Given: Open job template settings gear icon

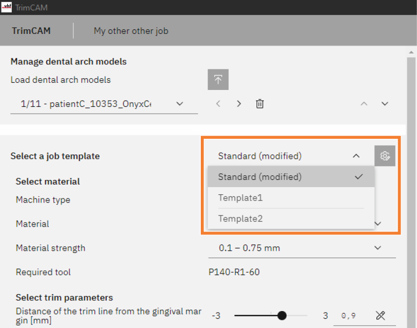Looking at the screenshot, I should pyautogui.click(x=385, y=156).
